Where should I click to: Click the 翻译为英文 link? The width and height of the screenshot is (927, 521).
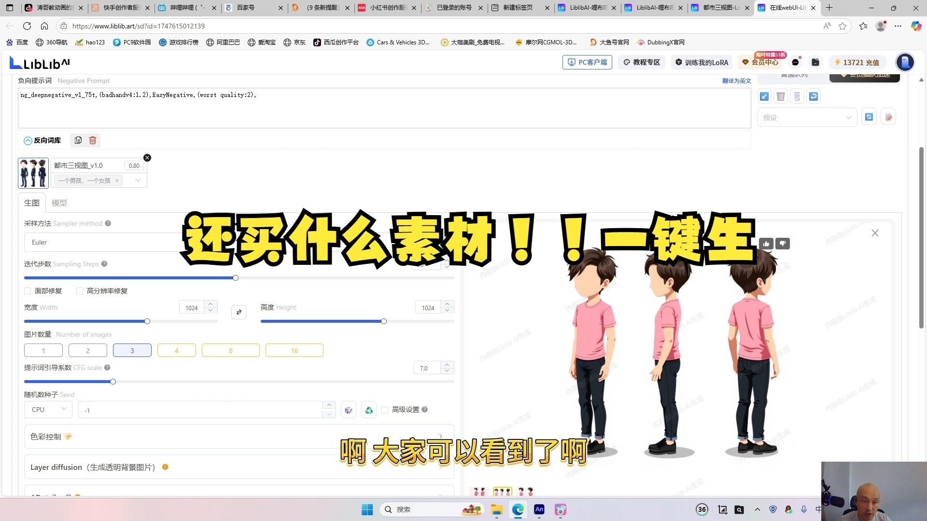point(736,81)
